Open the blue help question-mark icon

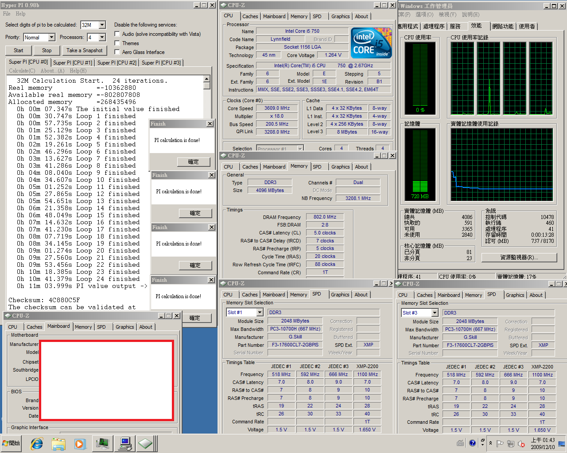point(473,443)
